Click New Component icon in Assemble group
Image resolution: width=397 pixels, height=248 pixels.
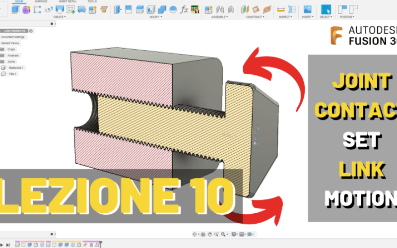click(x=208, y=9)
